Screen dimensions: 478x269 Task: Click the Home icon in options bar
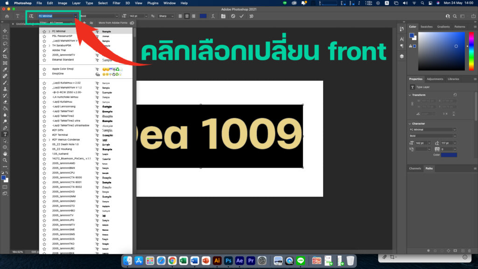pos(7,16)
